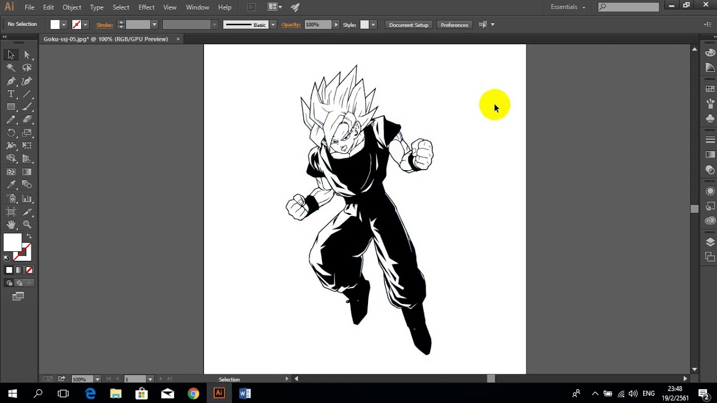
Task: Swap fill and stroke colors
Action: click(29, 236)
